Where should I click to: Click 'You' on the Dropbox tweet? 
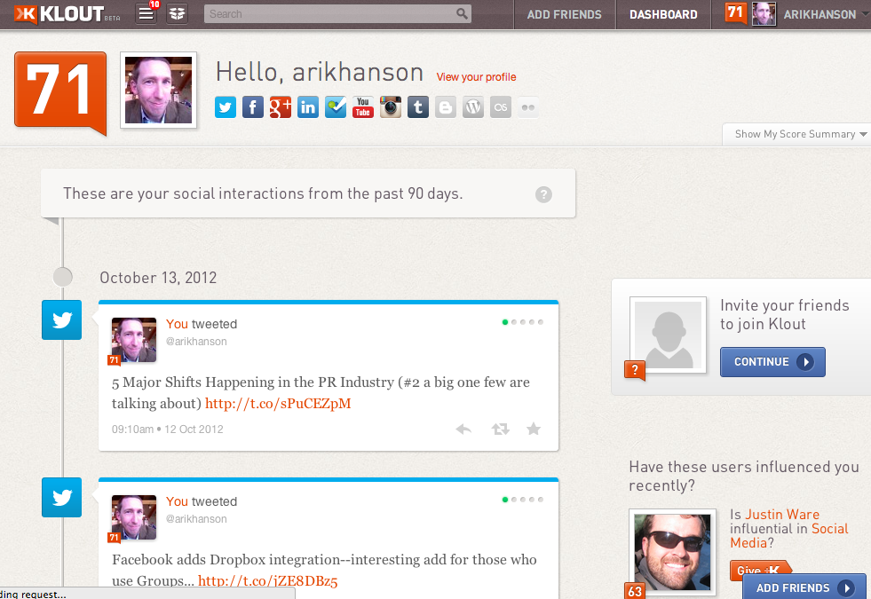coord(177,502)
